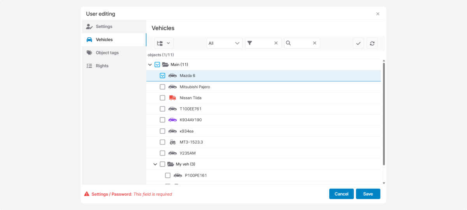The height and width of the screenshot is (210, 467).
Task: Click inside the search input field
Action: [301, 43]
